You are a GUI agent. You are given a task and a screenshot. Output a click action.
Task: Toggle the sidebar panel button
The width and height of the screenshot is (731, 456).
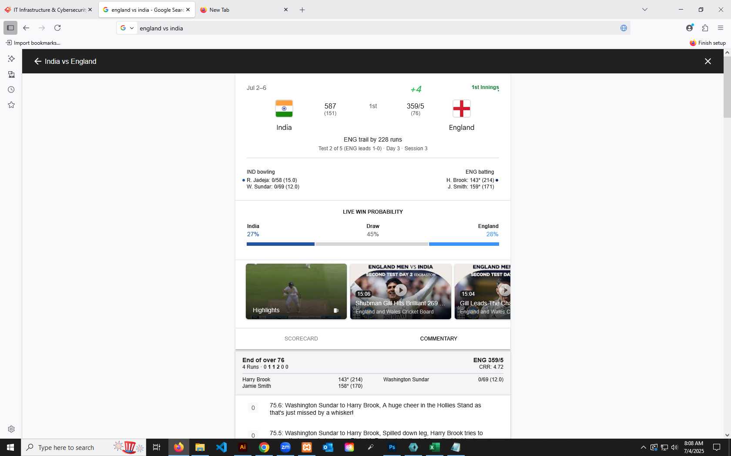tap(10, 28)
